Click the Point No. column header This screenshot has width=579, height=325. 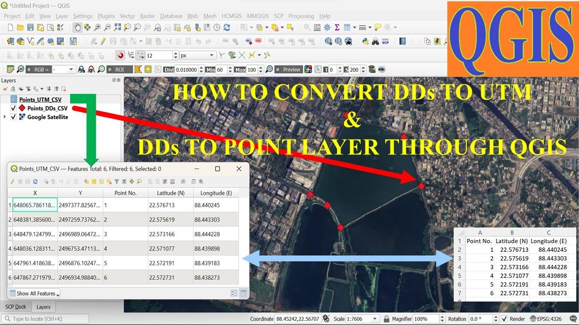pos(125,193)
